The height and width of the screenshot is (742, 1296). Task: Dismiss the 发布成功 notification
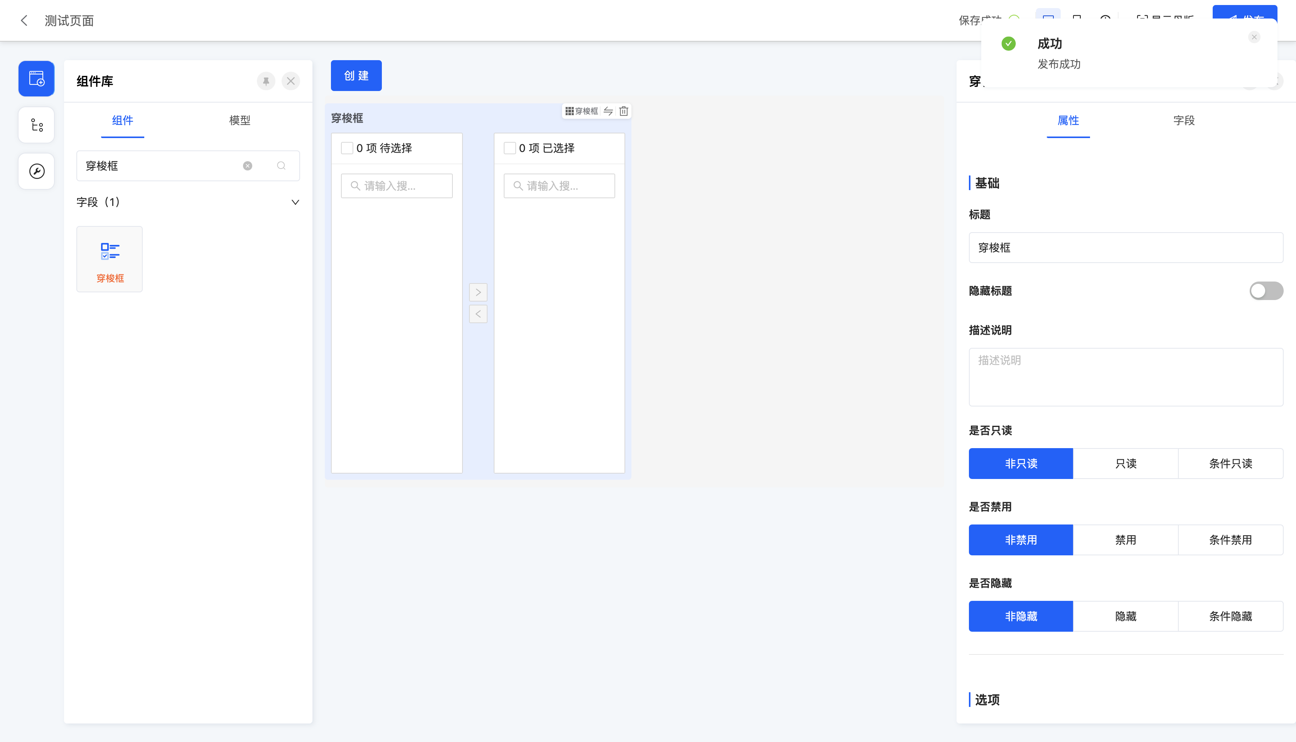coord(1254,37)
